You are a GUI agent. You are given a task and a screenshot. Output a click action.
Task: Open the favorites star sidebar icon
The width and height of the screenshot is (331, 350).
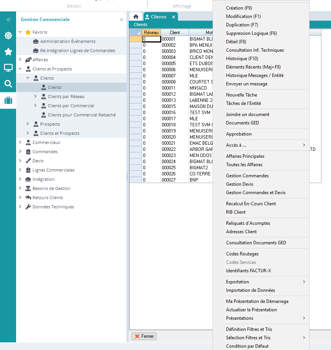click(8, 52)
